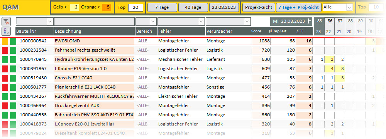Click the 23.08.2023 date button
The width and height of the screenshot is (386, 139).
tap(224, 7)
